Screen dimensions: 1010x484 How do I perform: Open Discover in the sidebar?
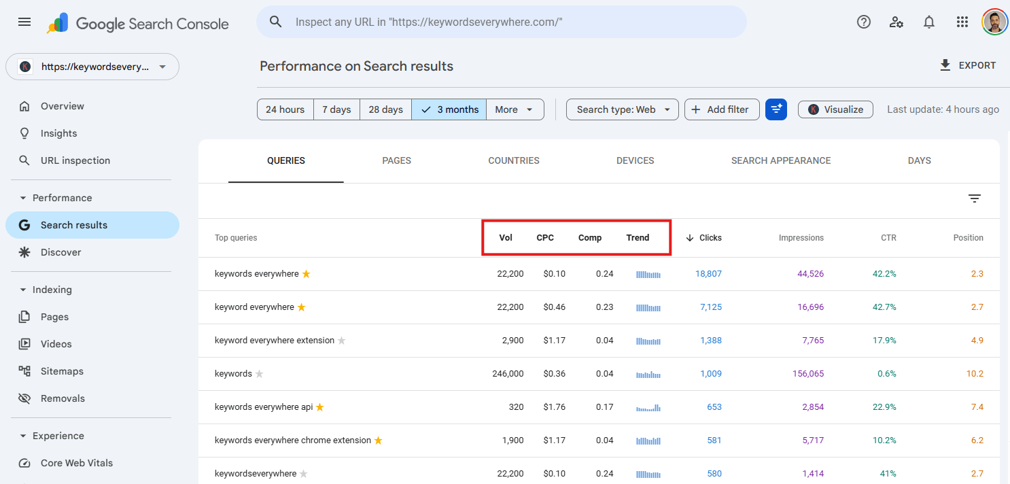(92, 252)
